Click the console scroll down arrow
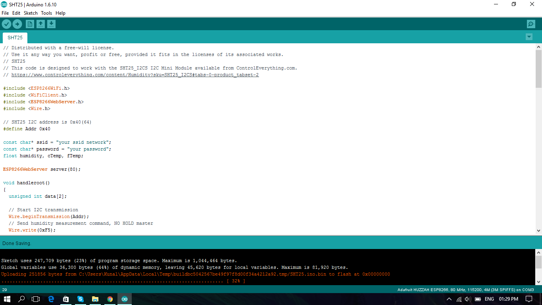 click(538, 282)
